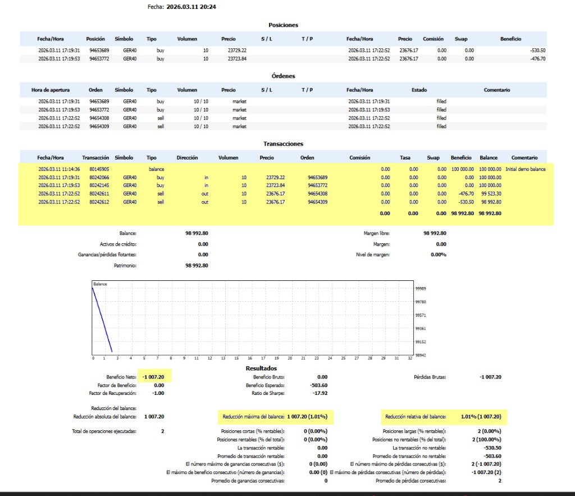Select order 94654309 in the Órdenes table
Image resolution: width=575 pixels, height=496 pixels.
[x=98, y=126]
